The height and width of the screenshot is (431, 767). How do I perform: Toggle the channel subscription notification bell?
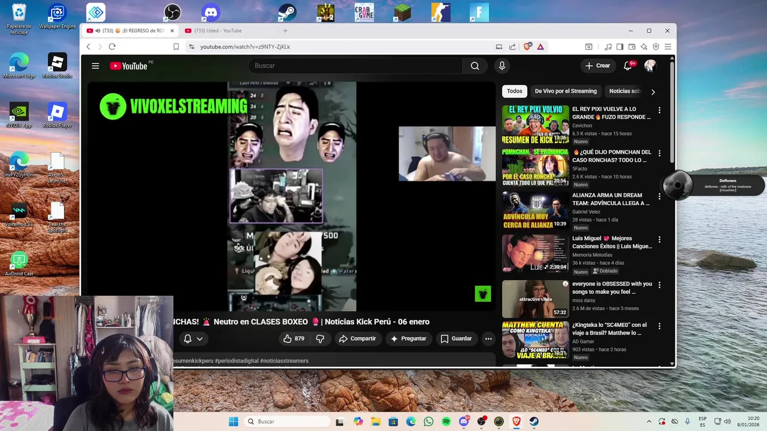tap(188, 339)
